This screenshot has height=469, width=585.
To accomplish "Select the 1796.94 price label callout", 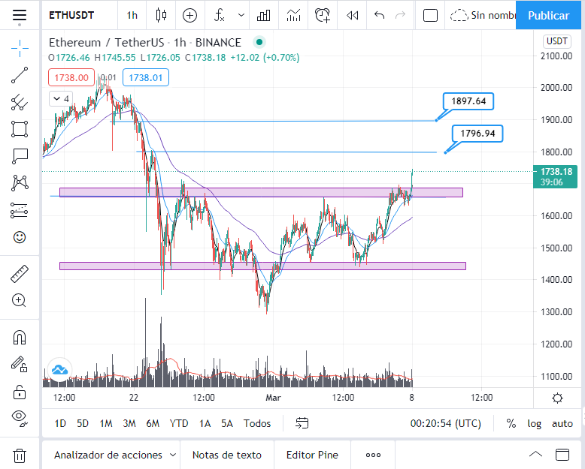I will tap(477, 134).
